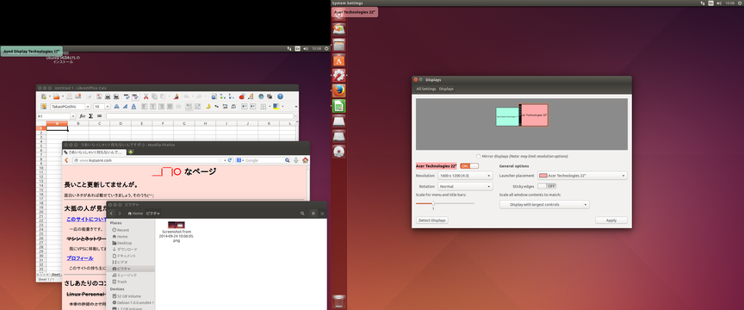Click the Open file icon in Calc toolbar
The image size is (744, 310).
point(57,96)
